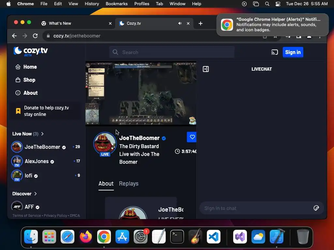Reload the current page
334x250 pixels.
pyautogui.click(x=35, y=36)
